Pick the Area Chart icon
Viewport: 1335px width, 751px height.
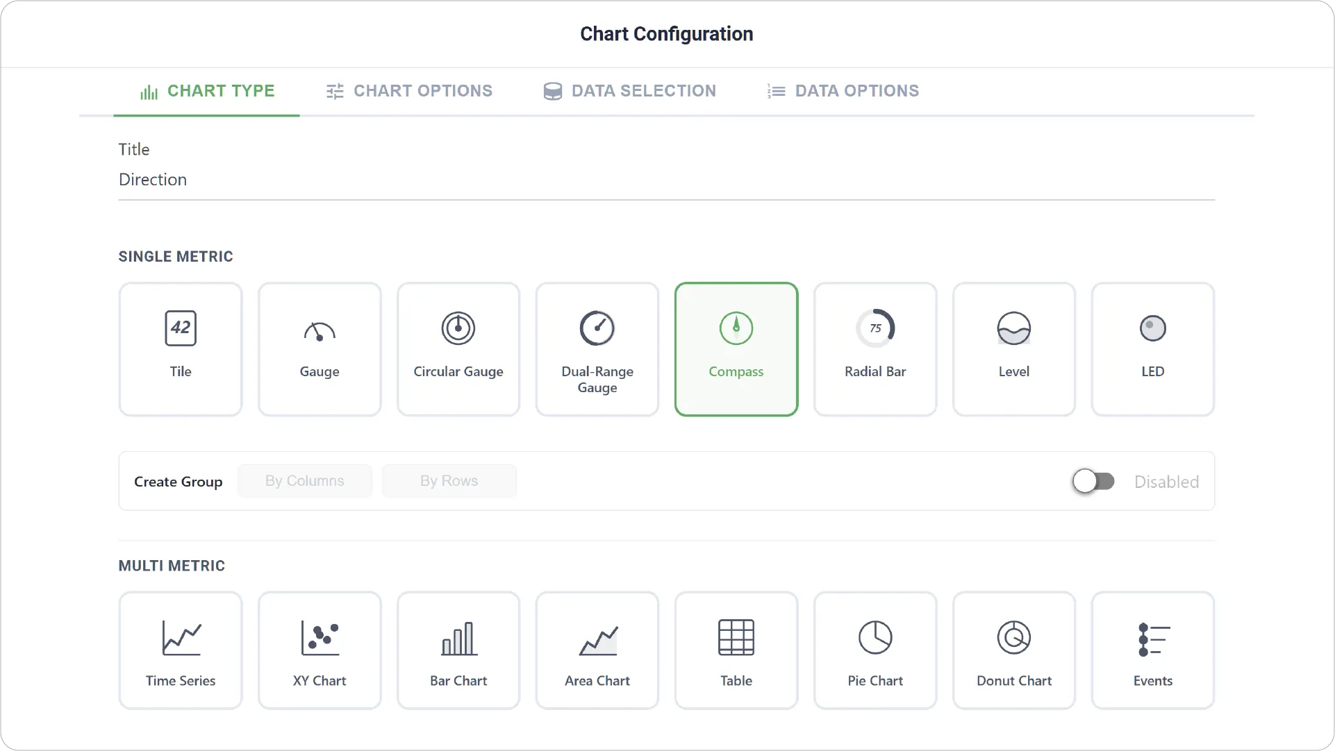[597, 650]
